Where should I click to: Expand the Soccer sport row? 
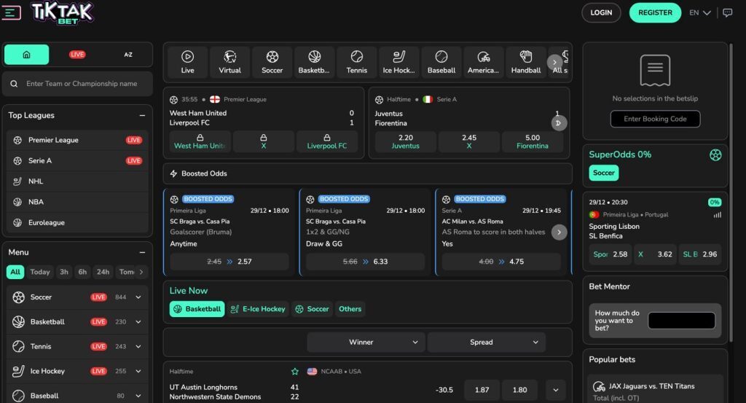coord(138,297)
